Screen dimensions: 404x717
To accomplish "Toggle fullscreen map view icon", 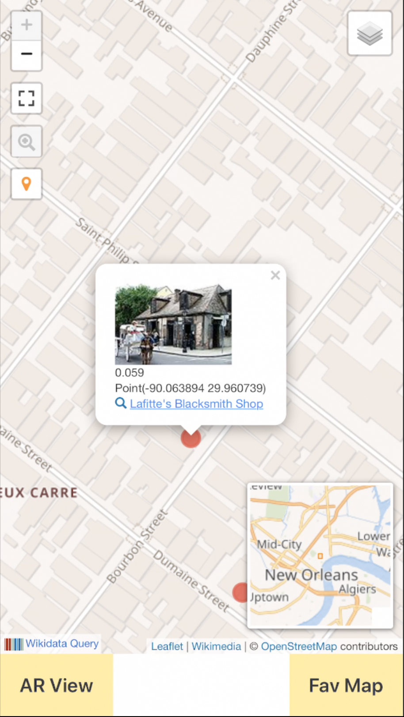I will [27, 98].
